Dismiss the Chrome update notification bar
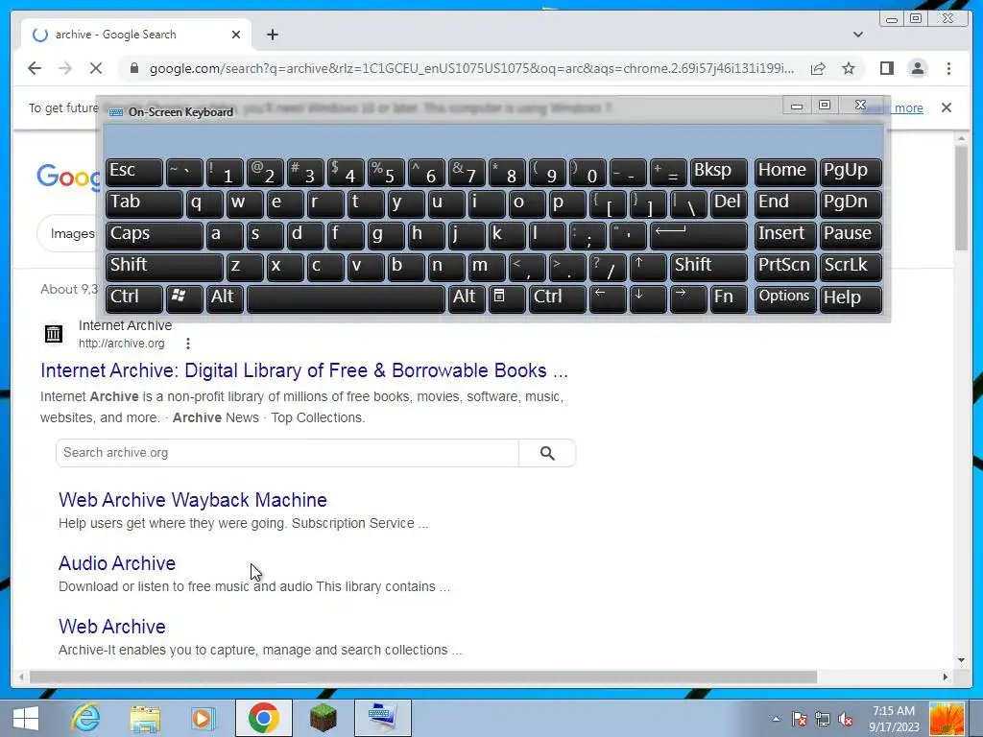Screen dimensions: 983x737 [x=946, y=107]
